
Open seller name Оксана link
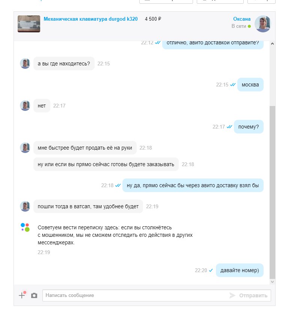242,19
